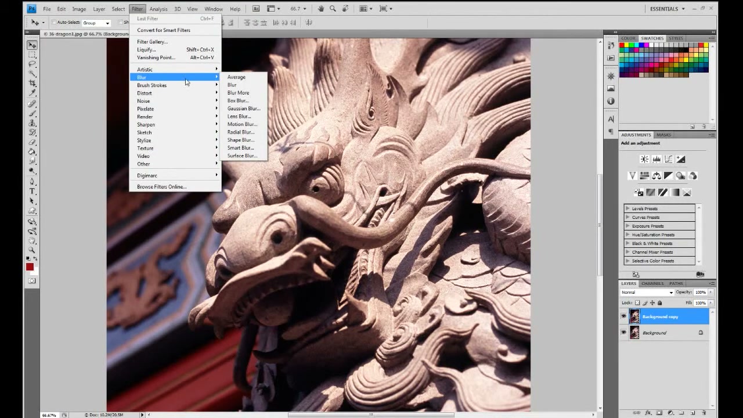Screen dimensions: 743x418
Task: Select the Clone Stamp tool
Action: [x=33, y=123]
